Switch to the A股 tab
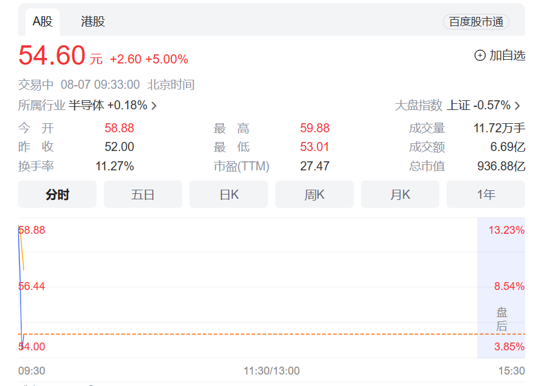 42,22
